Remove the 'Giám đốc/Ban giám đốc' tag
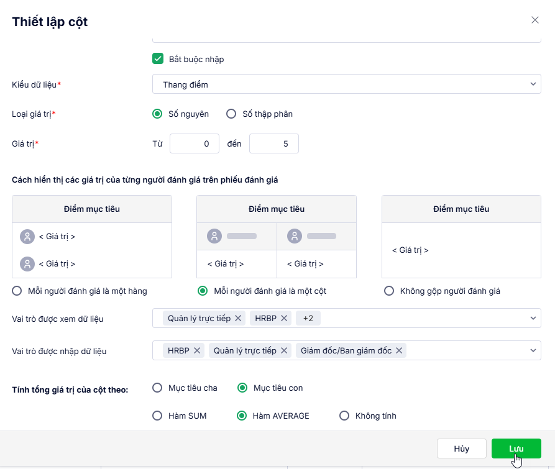 tap(399, 350)
